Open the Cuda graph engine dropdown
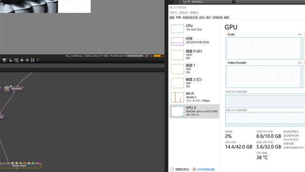This screenshot has width=305, height=172. point(230,34)
